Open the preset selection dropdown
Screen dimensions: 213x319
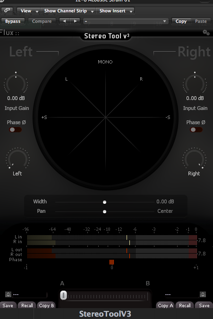click(x=126, y=21)
